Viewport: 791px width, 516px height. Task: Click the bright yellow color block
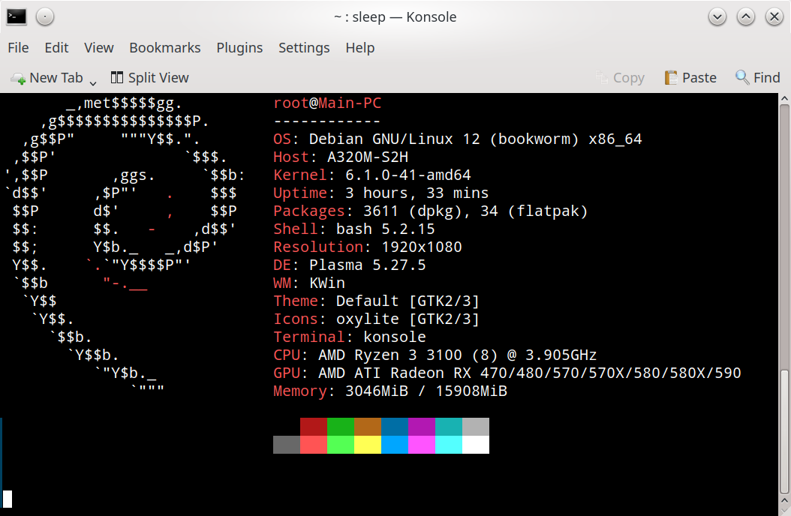click(x=368, y=445)
